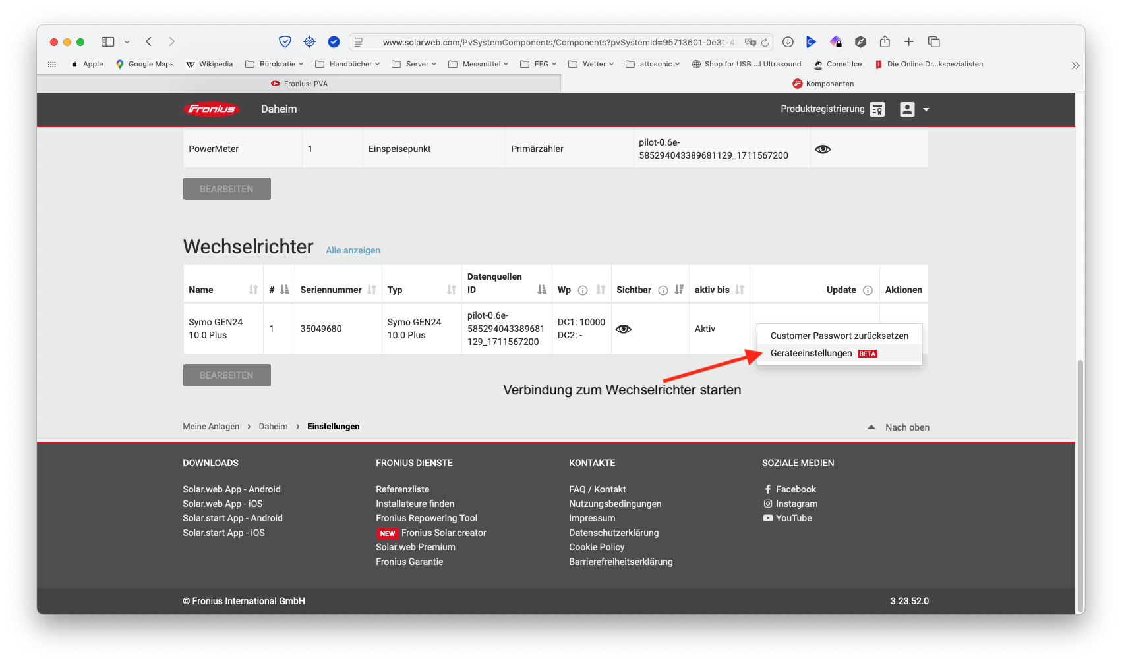Open the Bürokratie bookmarks folder
Image resolution: width=1122 pixels, height=663 pixels.
[x=274, y=64]
